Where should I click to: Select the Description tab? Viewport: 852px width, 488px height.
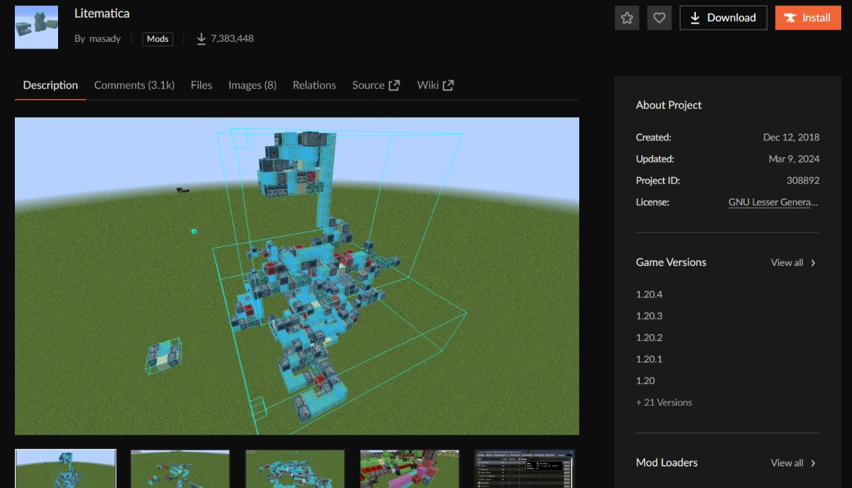click(x=51, y=85)
